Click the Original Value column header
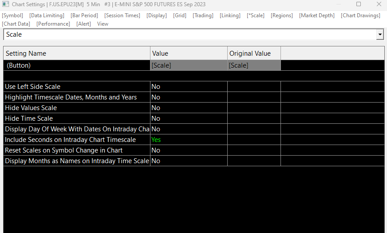 pyautogui.click(x=254, y=53)
